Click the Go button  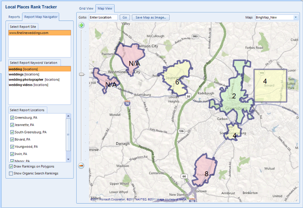tap(125, 17)
